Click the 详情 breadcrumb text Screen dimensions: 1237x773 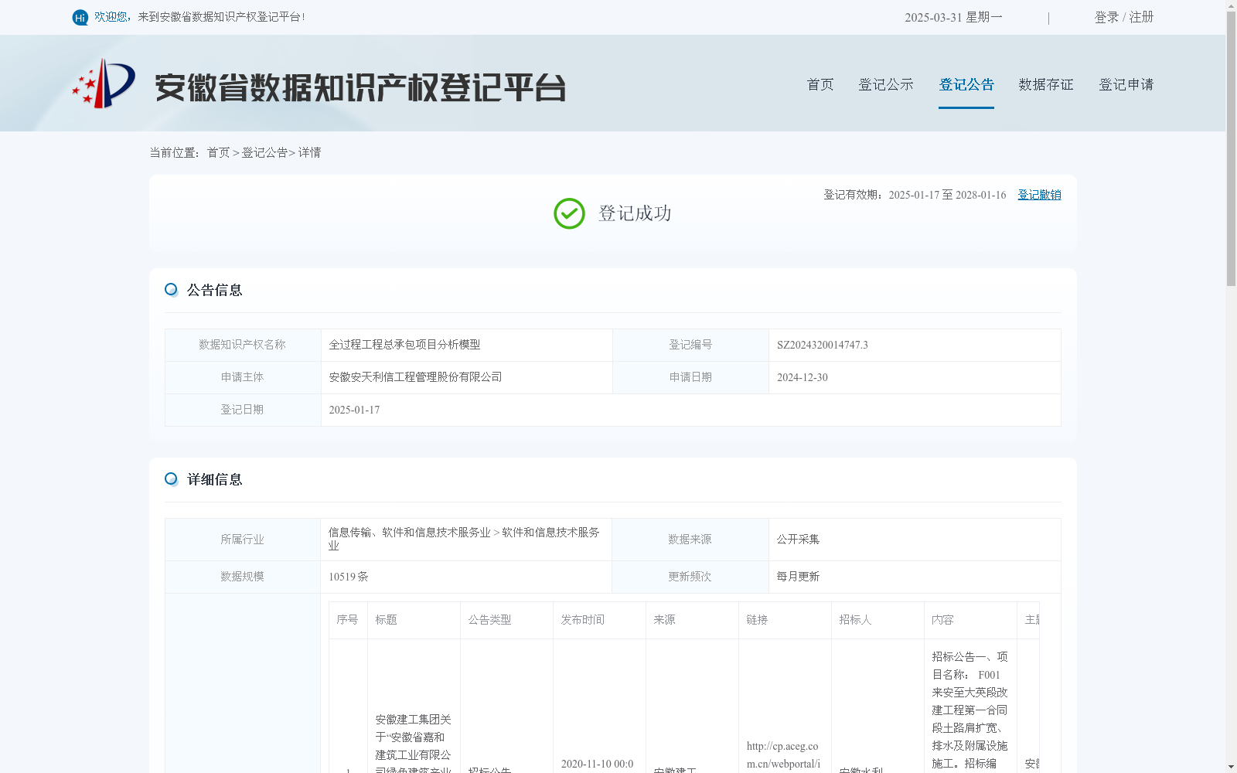[309, 153]
